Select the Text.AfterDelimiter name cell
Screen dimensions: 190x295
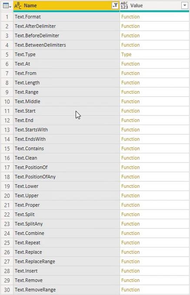pos(67,26)
